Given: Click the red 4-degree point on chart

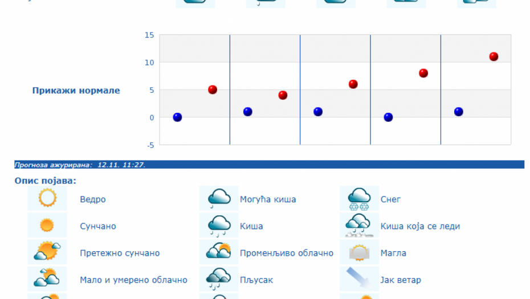Looking at the screenshot, I should pyautogui.click(x=283, y=95).
